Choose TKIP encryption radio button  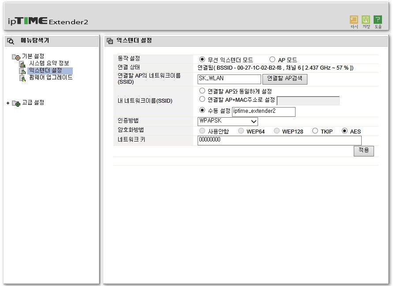click(315, 131)
